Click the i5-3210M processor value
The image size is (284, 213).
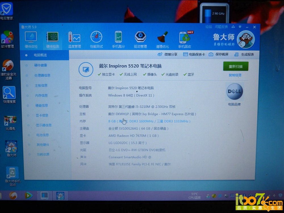(142, 107)
